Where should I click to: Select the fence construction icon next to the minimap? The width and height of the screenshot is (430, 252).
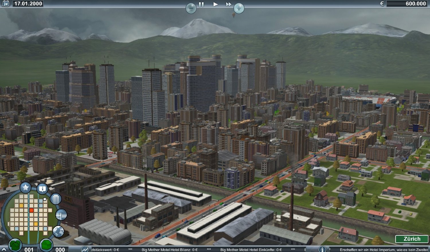pos(61,215)
